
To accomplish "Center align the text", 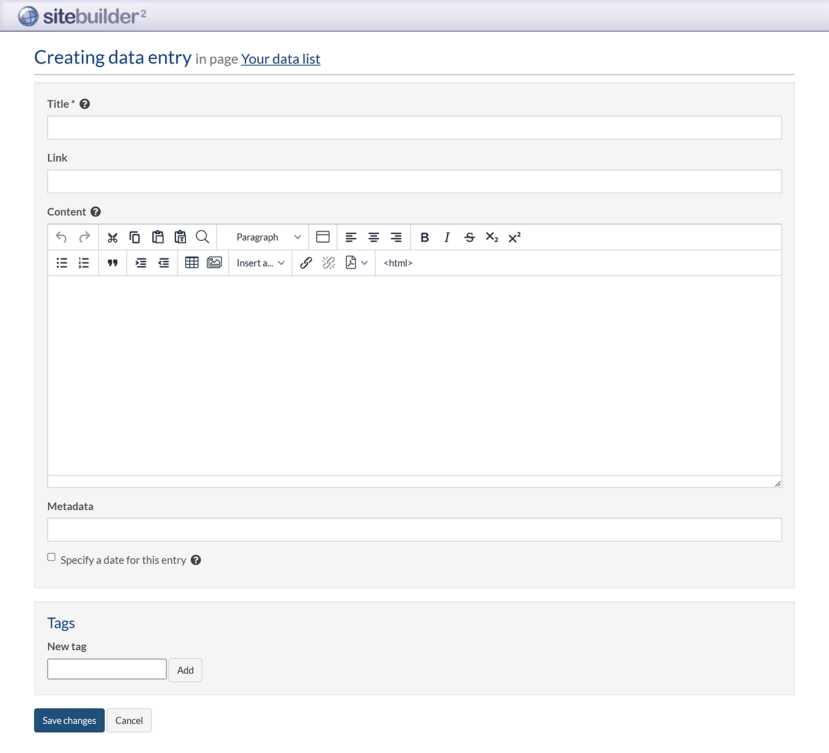I will click(373, 237).
